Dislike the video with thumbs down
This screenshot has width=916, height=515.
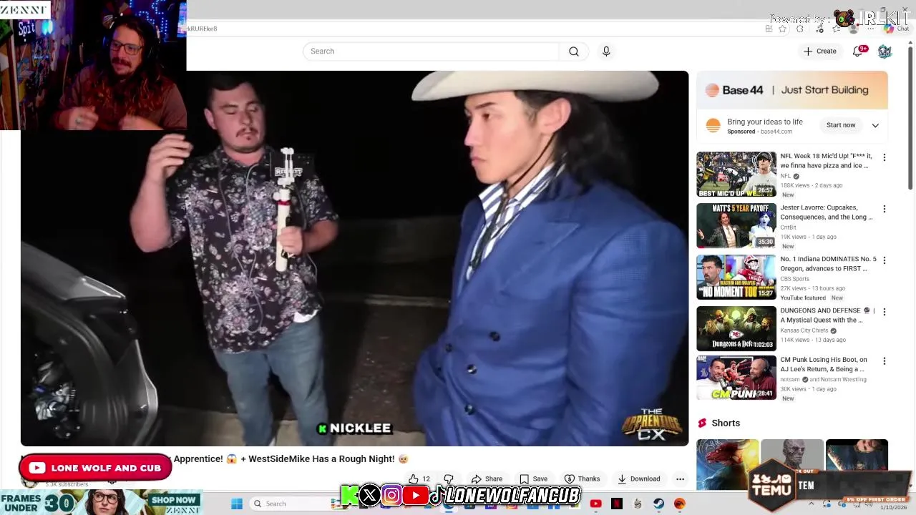[x=449, y=479]
